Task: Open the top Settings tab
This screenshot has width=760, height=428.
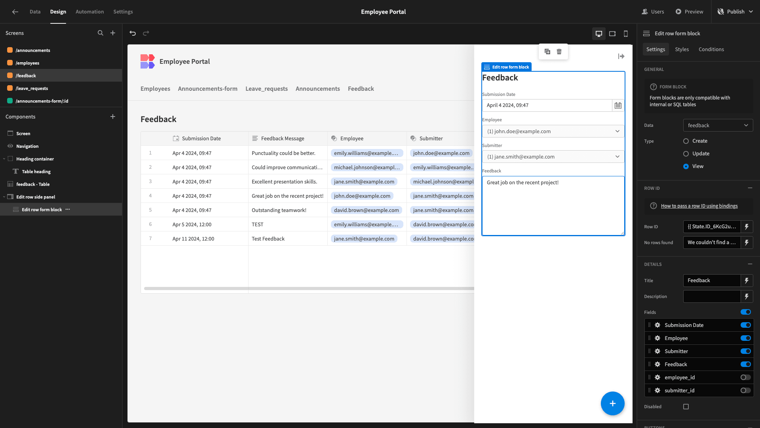Action: click(x=123, y=12)
